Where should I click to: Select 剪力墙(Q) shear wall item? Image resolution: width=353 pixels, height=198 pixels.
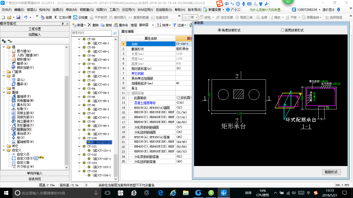point(21,51)
